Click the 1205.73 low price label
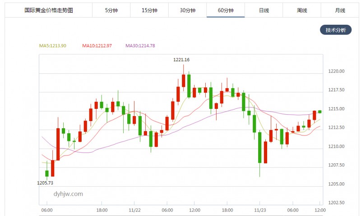This screenshot has height=216, width=361. (x=45, y=183)
